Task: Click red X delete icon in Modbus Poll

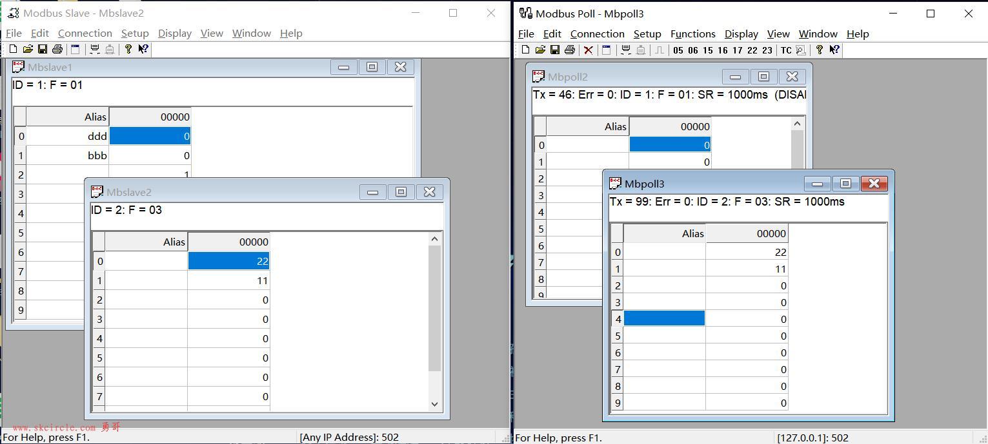Action: coord(588,50)
